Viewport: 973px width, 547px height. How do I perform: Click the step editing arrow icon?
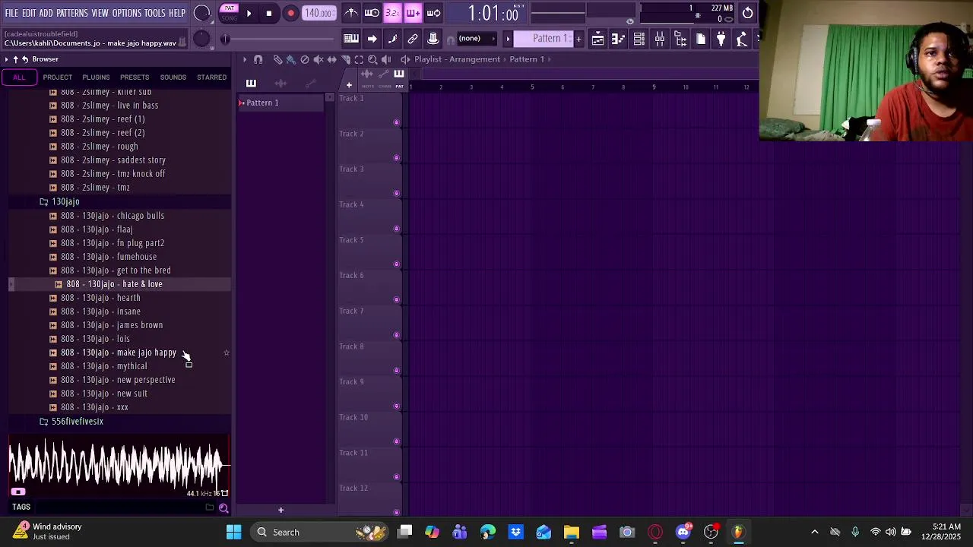372,39
